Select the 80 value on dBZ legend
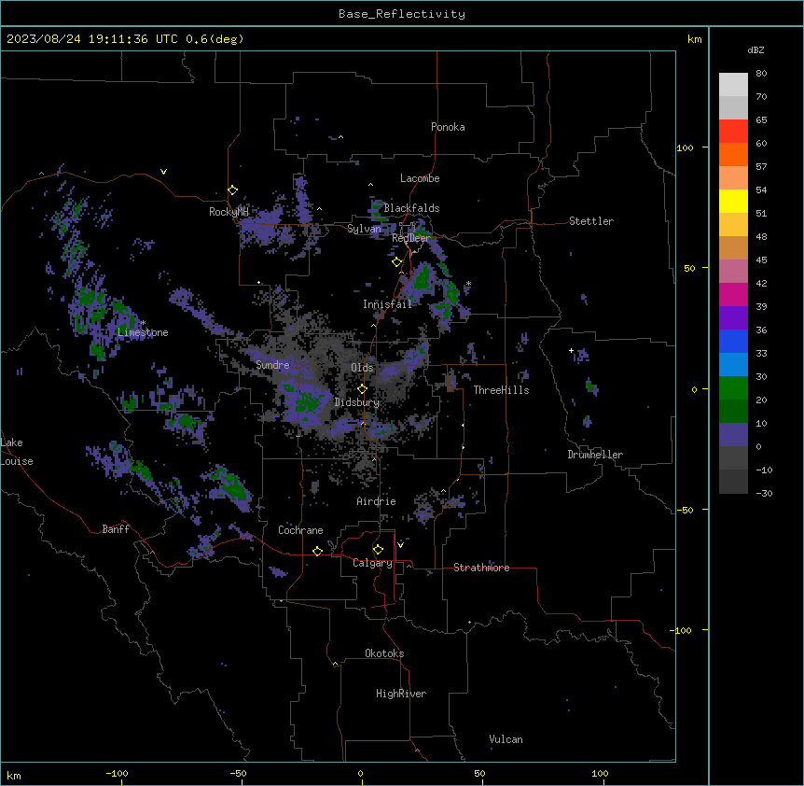 point(761,74)
